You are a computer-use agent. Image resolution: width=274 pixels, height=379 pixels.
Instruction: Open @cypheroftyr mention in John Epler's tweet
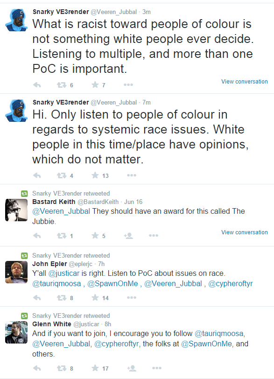point(231,283)
